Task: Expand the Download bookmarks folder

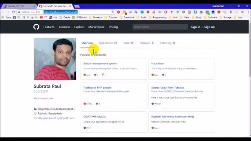Action: point(127,17)
